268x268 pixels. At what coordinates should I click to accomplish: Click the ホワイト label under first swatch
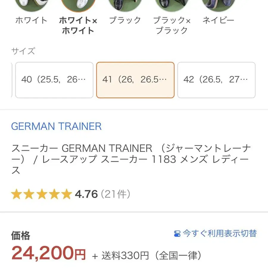[31, 20]
